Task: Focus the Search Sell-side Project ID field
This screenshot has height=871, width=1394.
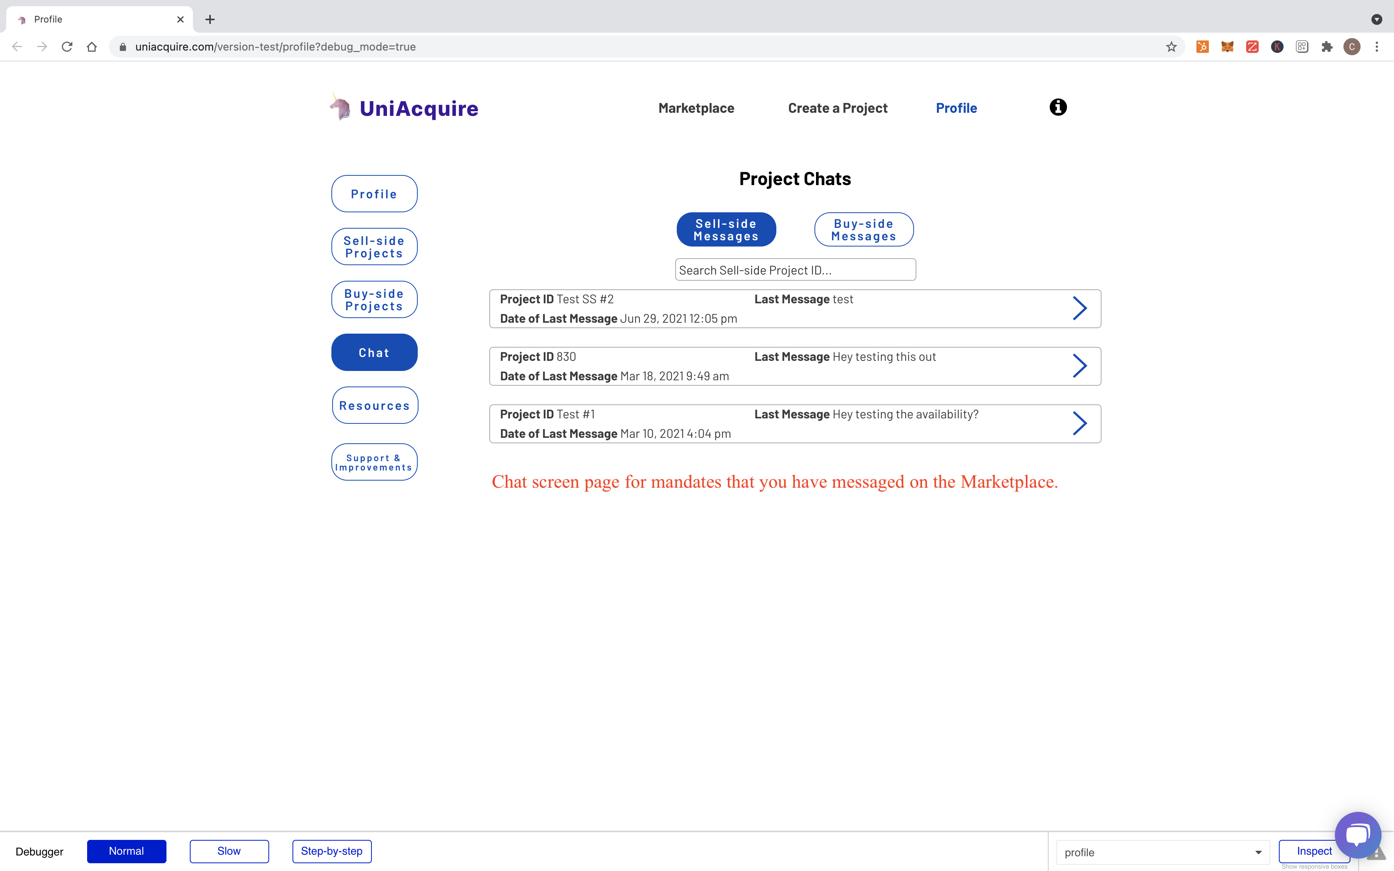Action: (795, 270)
